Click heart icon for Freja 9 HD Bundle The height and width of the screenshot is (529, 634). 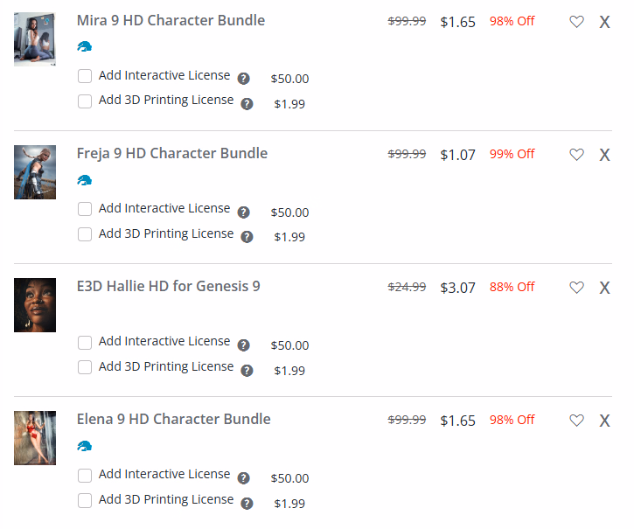[x=576, y=155]
